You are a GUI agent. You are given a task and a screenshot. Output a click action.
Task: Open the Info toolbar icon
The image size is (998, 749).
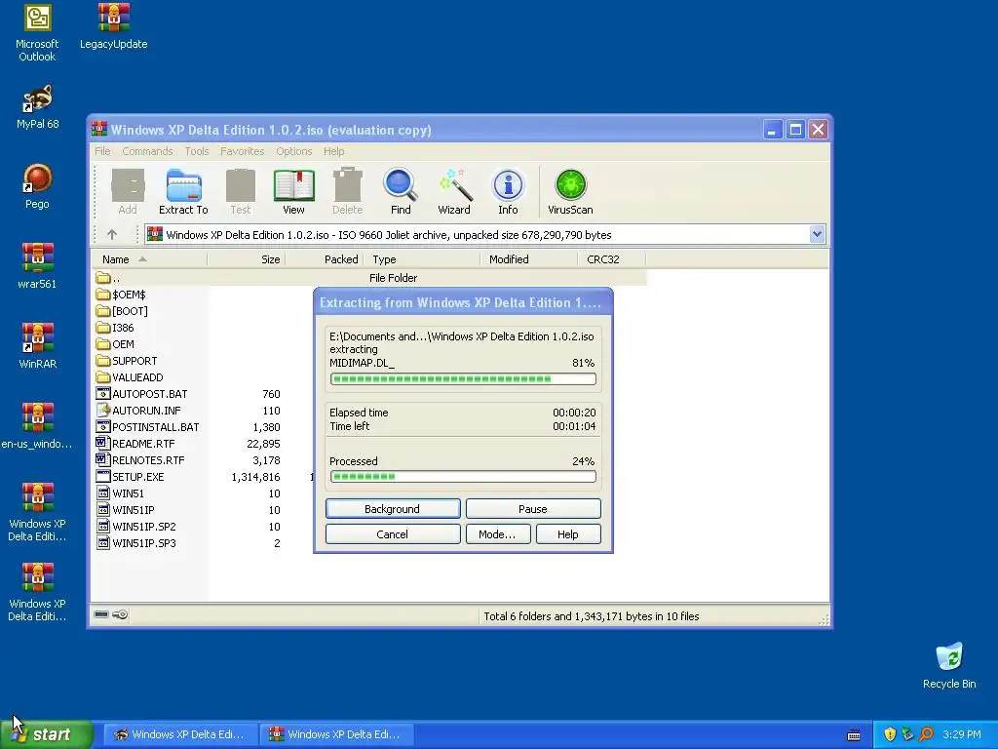click(508, 191)
